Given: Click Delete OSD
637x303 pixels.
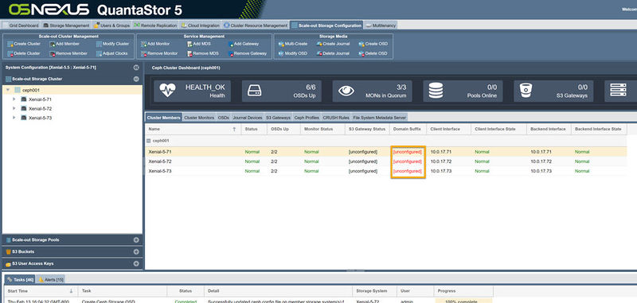Looking at the screenshot, I should pyautogui.click(x=373, y=53).
